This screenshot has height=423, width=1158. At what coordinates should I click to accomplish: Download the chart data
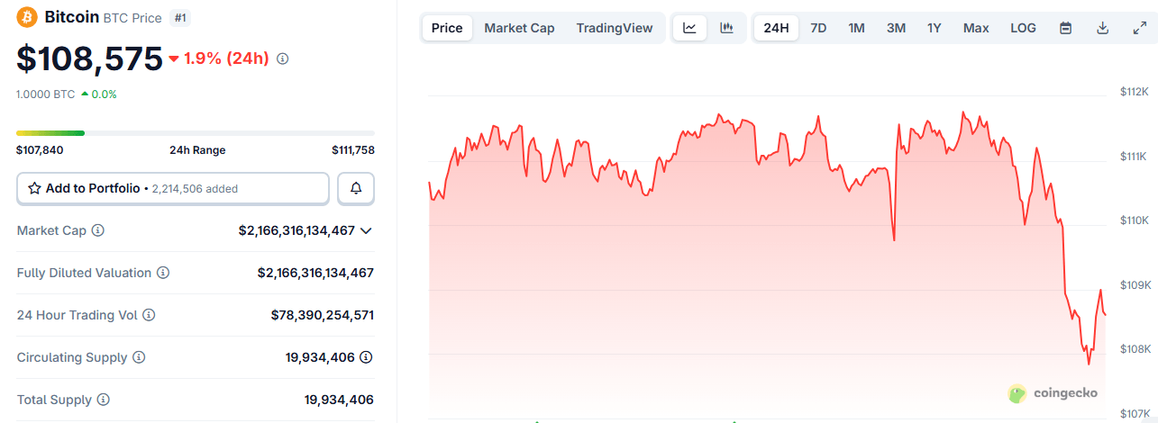tap(1102, 28)
